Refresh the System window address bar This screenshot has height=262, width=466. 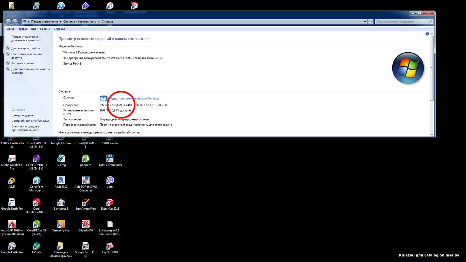(x=370, y=22)
